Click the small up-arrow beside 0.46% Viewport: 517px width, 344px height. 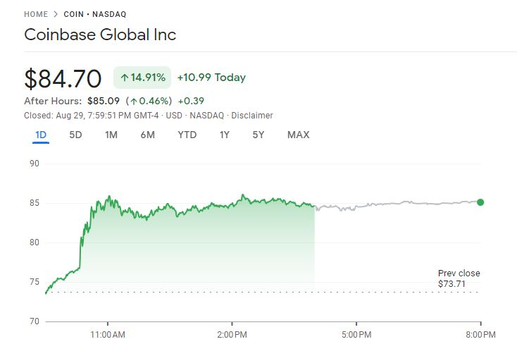(x=132, y=101)
